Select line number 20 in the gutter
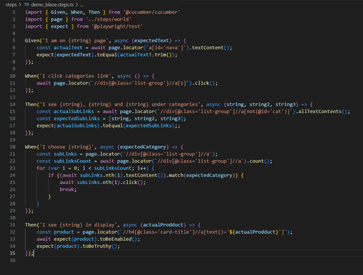 pyautogui.click(x=12, y=147)
